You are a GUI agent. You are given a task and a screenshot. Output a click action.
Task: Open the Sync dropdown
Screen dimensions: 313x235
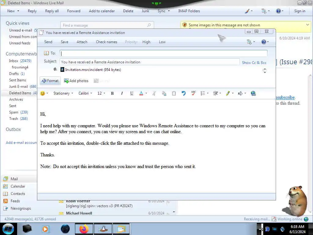pos(164,11)
